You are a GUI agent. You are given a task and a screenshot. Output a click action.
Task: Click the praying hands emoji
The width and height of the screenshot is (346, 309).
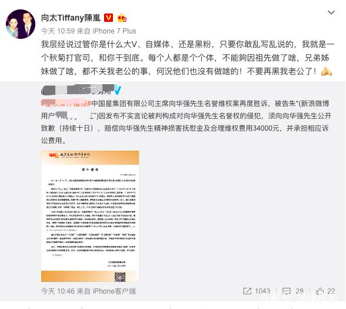pyautogui.click(x=327, y=71)
